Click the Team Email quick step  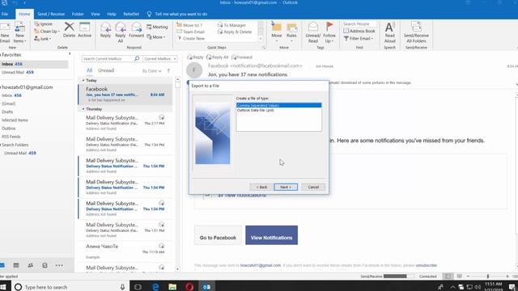click(x=191, y=32)
